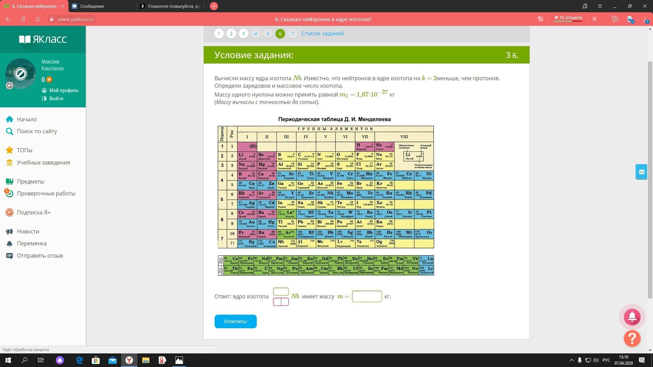Switch to Помогите пожалуйста browser tab
653x367 pixels.
coord(173,6)
